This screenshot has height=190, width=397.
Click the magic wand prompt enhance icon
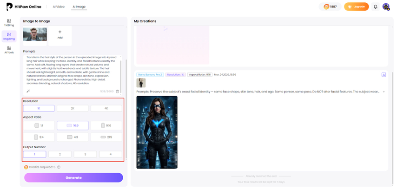click(x=28, y=91)
